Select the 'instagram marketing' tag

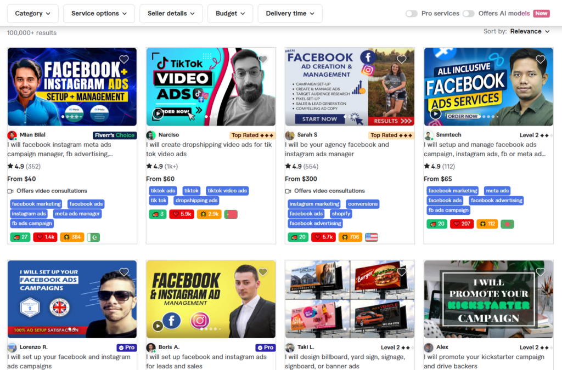(314, 204)
